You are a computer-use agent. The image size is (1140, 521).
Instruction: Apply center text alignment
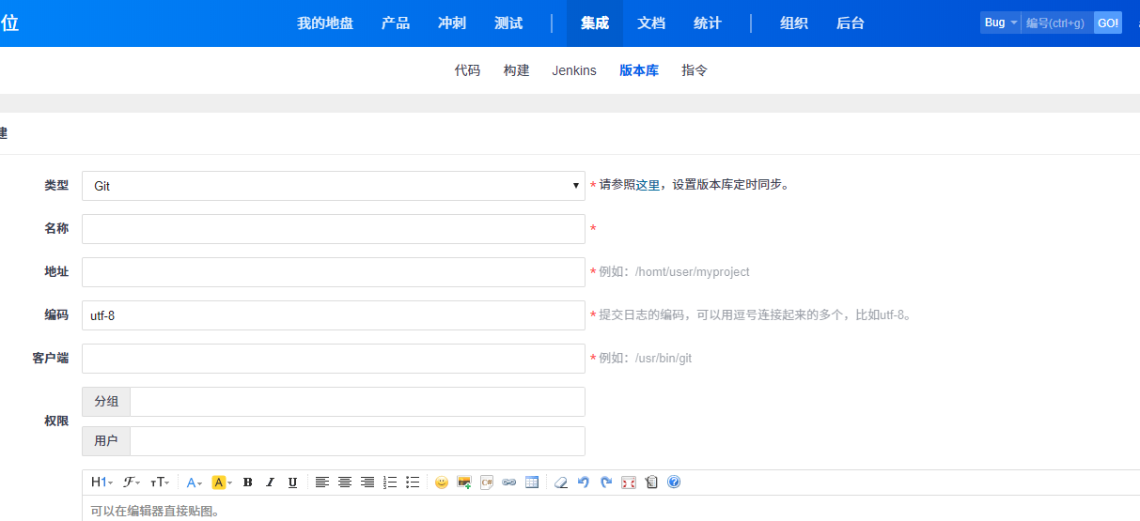point(345,483)
